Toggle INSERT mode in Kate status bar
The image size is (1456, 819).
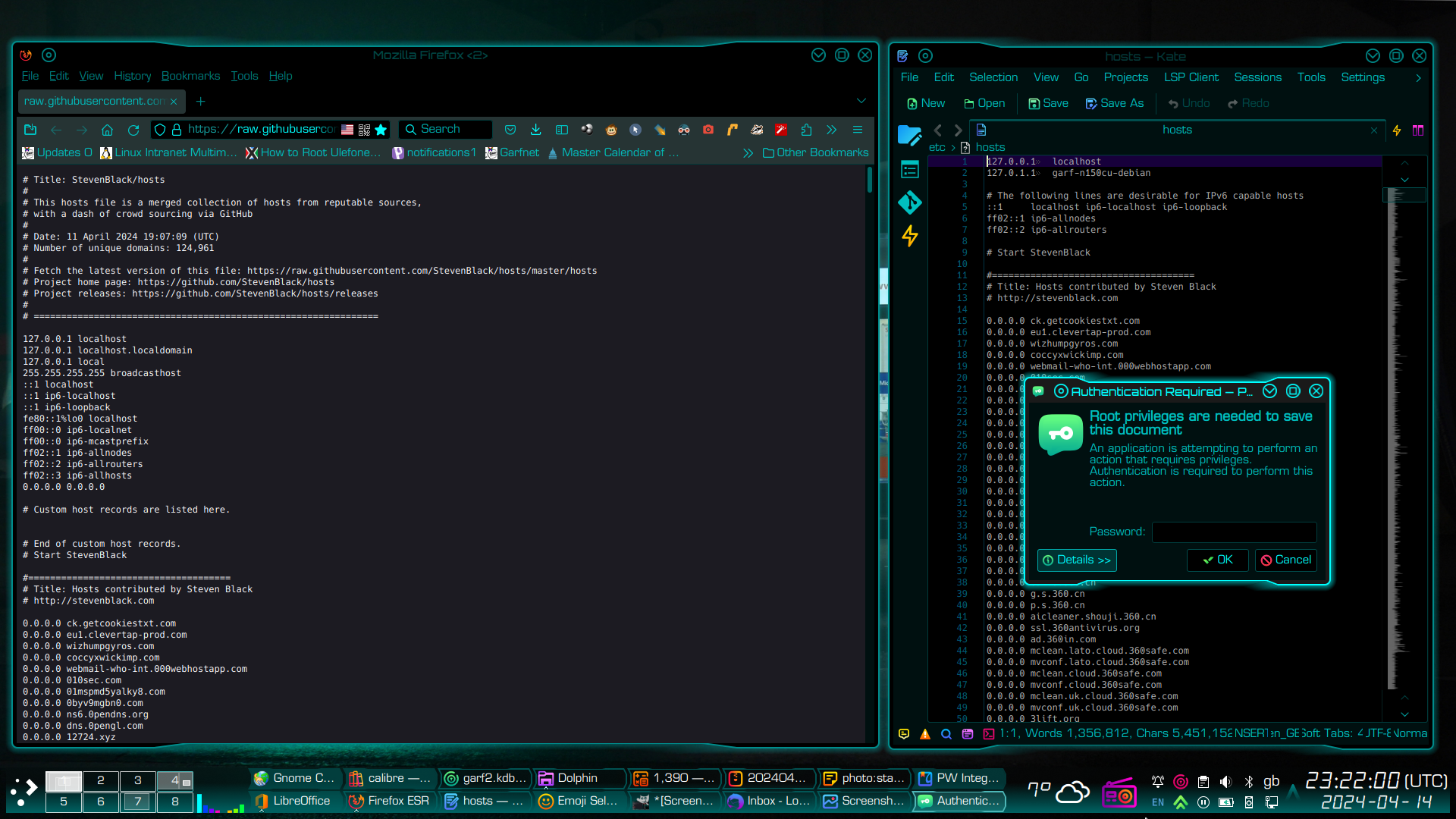1250,734
